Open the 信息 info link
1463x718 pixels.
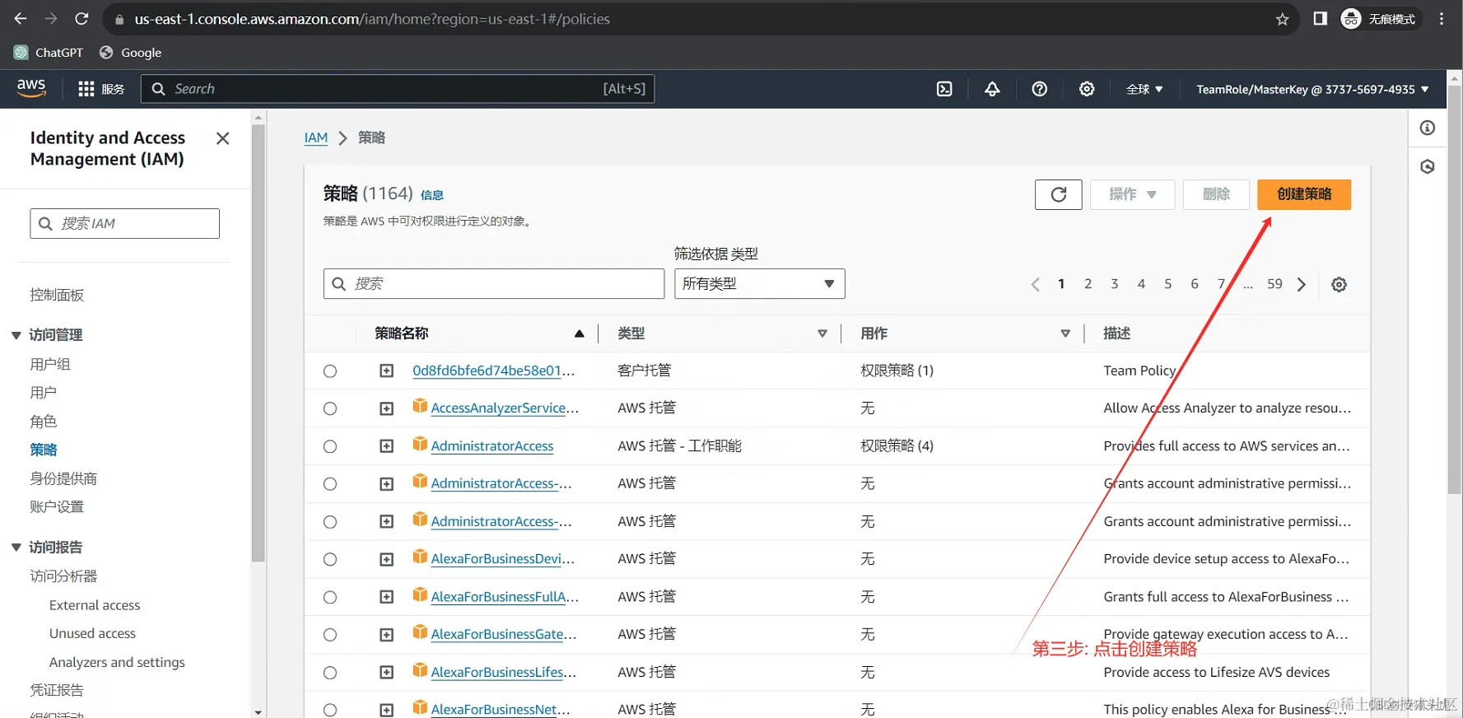pos(432,195)
